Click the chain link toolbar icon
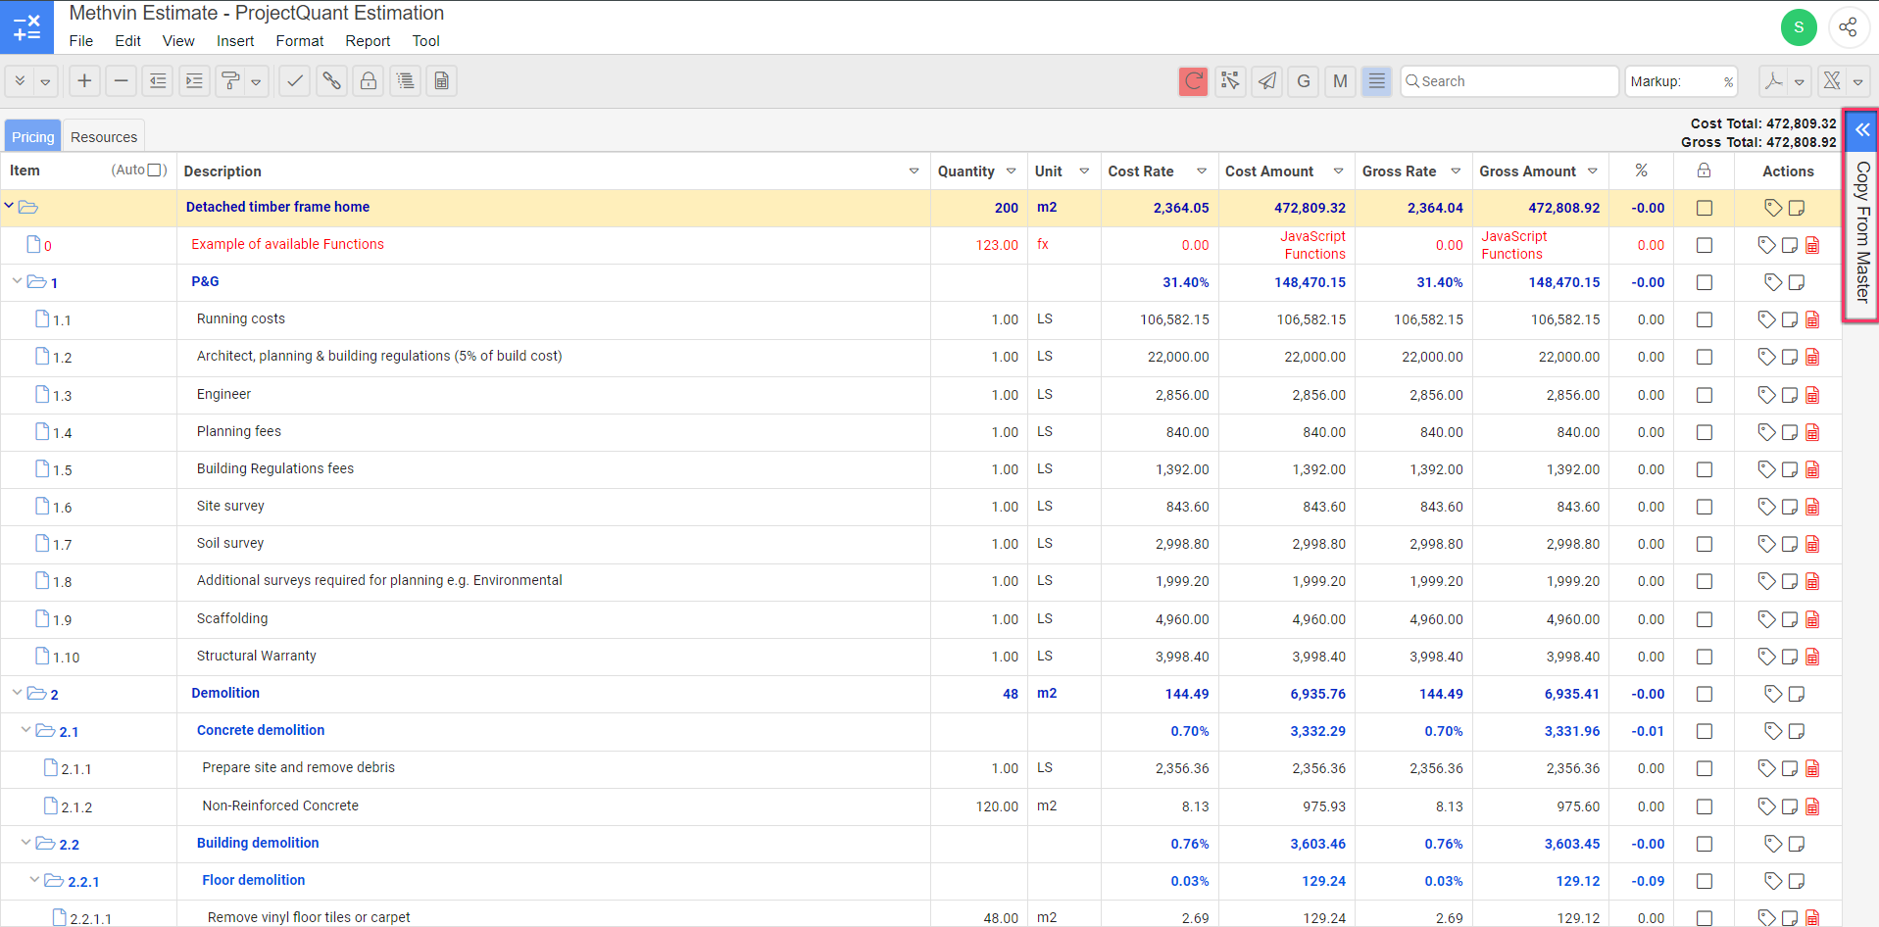Image resolution: width=1879 pixels, height=927 pixels. pos(332,81)
